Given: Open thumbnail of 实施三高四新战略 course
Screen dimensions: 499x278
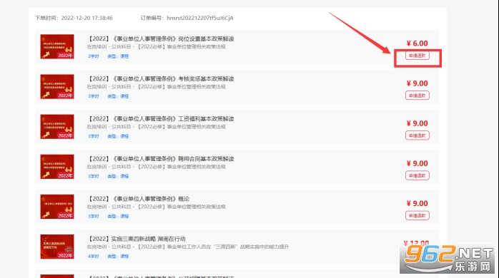Looking at the screenshot, I should 57,247.
